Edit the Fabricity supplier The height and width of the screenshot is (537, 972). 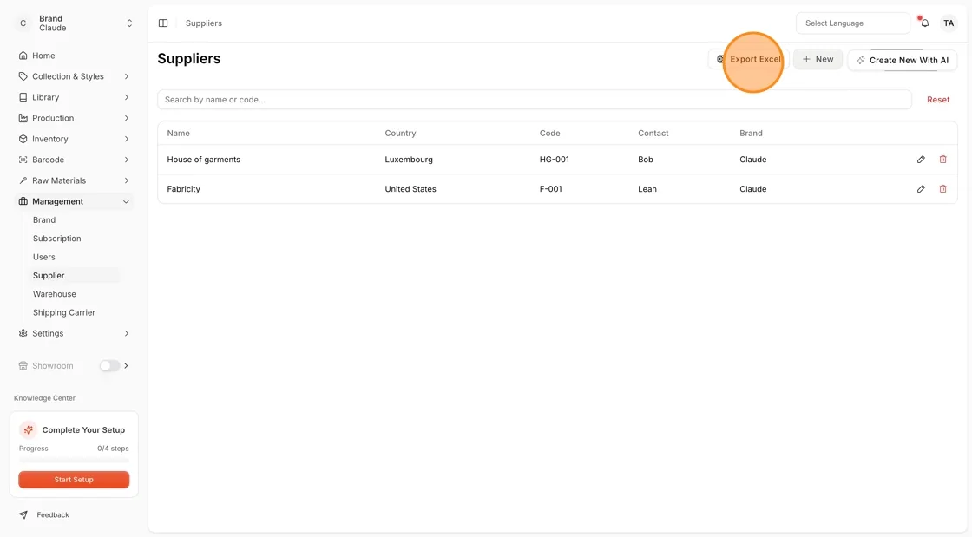pos(921,189)
